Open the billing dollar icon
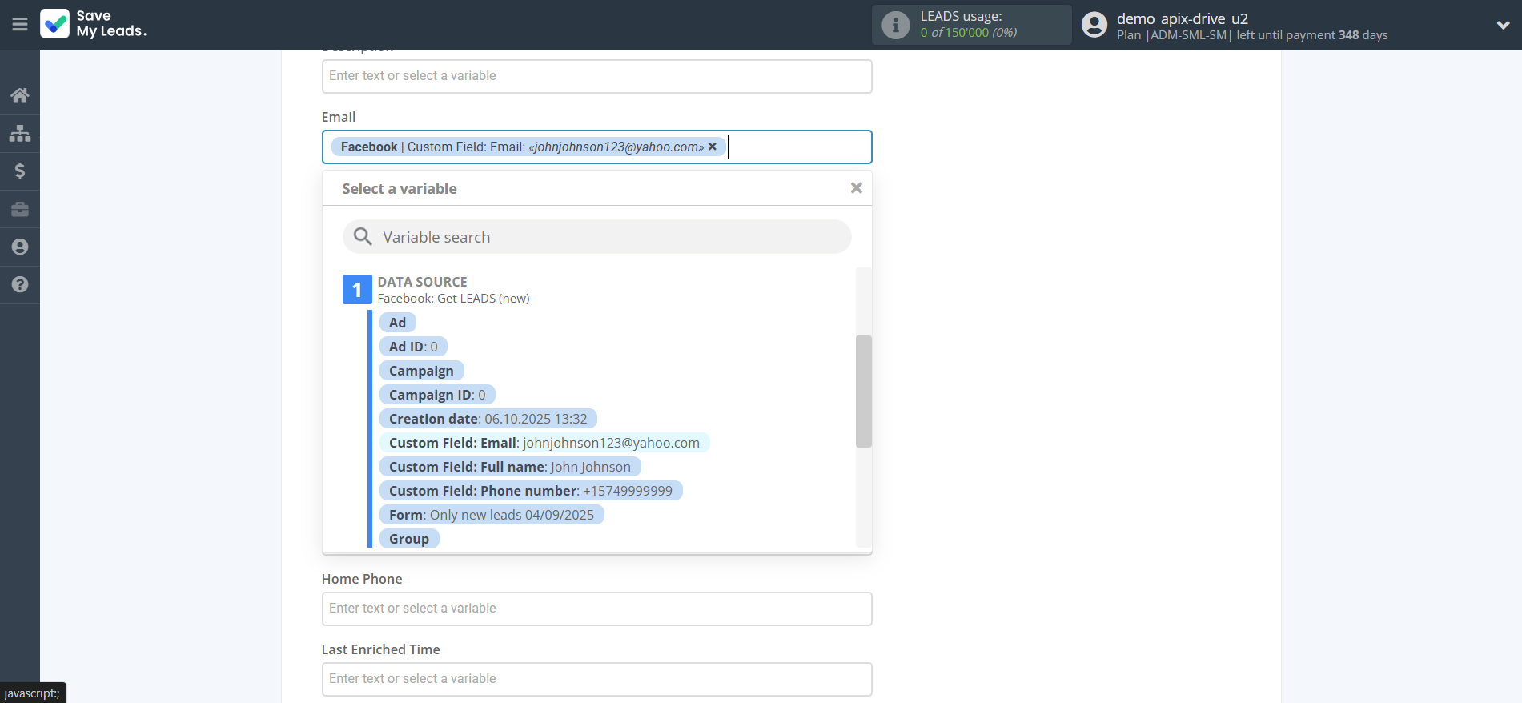The width and height of the screenshot is (1522, 703). pyautogui.click(x=20, y=171)
